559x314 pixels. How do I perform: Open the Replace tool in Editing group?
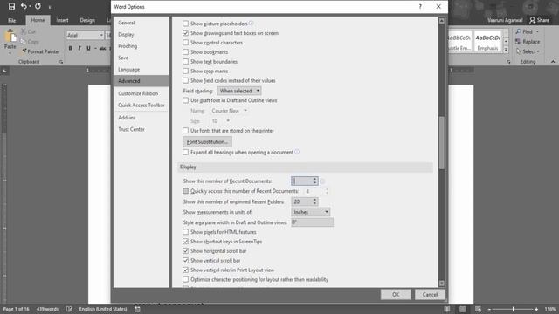tap(528, 42)
